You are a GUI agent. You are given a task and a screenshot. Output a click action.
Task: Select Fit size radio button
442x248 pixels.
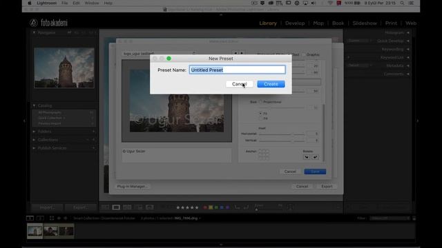point(260,113)
